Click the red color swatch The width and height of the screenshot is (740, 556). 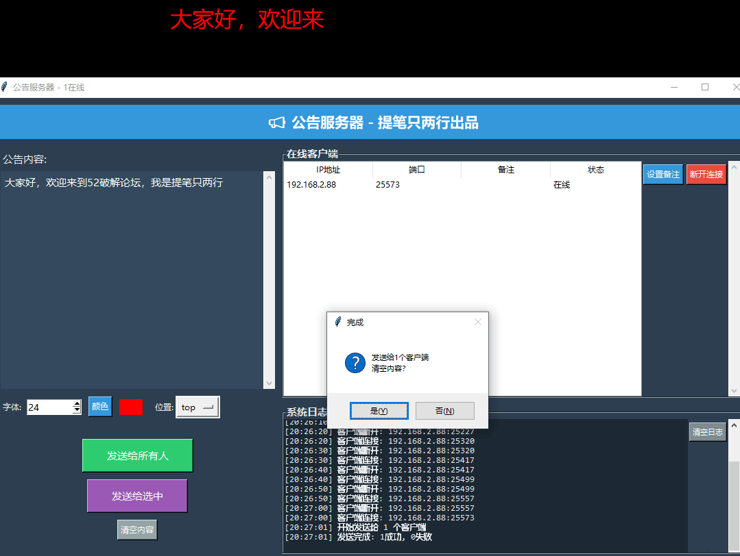130,407
